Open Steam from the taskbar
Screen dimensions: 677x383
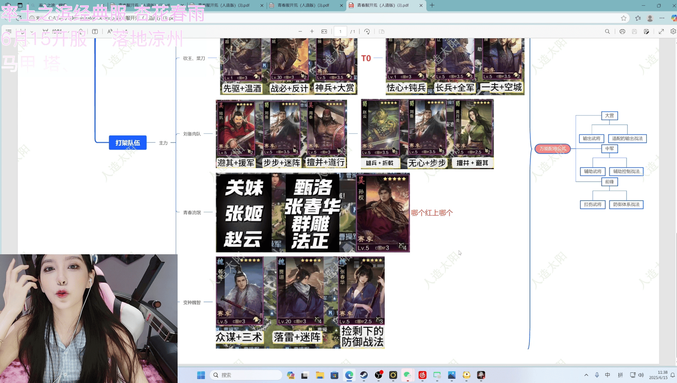point(364,375)
